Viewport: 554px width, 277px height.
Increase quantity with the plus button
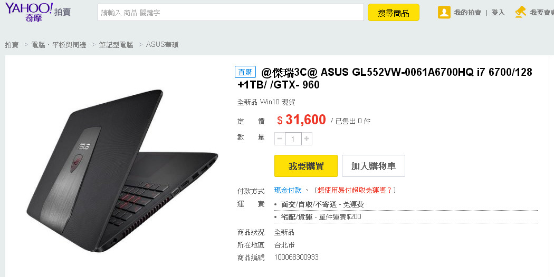point(307,138)
